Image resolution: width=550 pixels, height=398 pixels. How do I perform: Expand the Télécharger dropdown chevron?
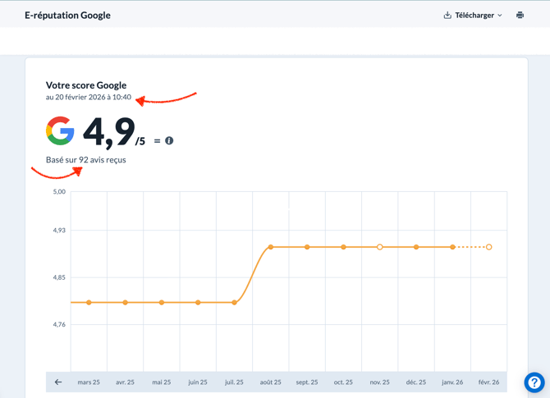coord(500,16)
